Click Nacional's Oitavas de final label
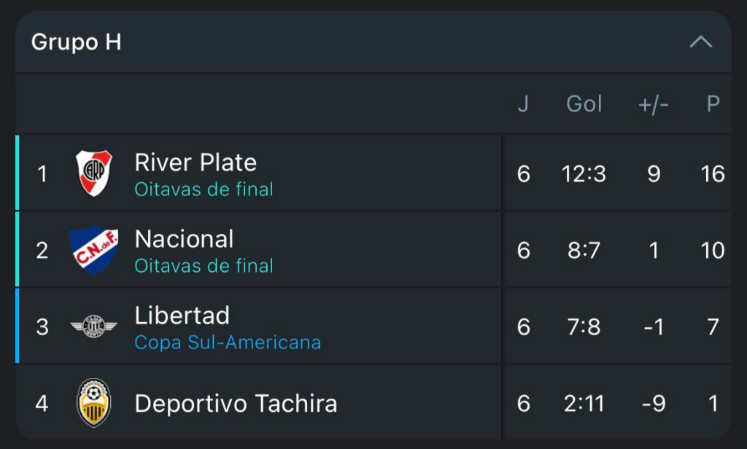The width and height of the screenshot is (747, 449). [204, 266]
